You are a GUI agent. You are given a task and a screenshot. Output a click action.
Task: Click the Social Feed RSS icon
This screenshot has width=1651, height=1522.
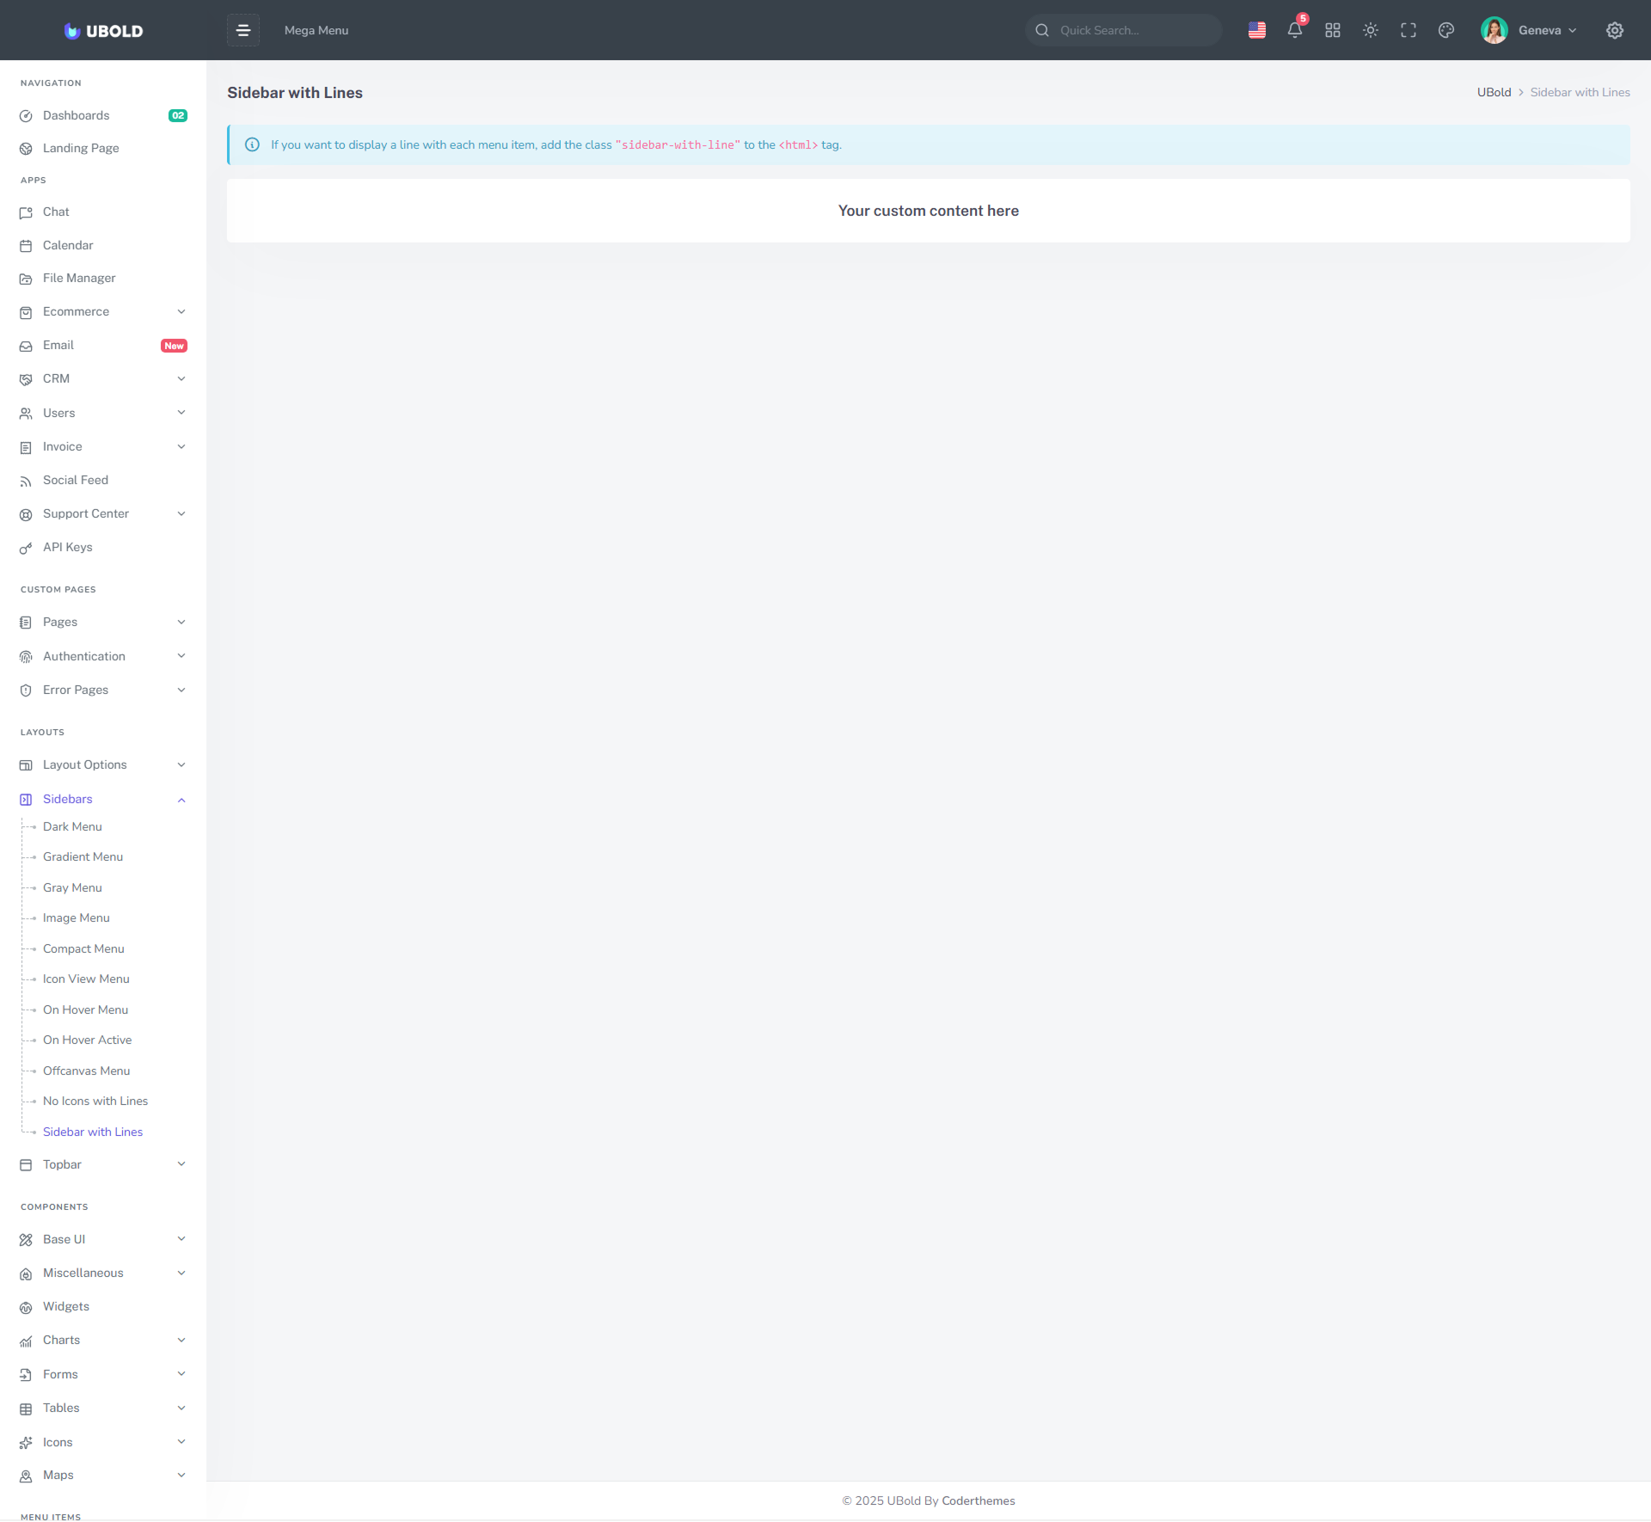point(26,481)
